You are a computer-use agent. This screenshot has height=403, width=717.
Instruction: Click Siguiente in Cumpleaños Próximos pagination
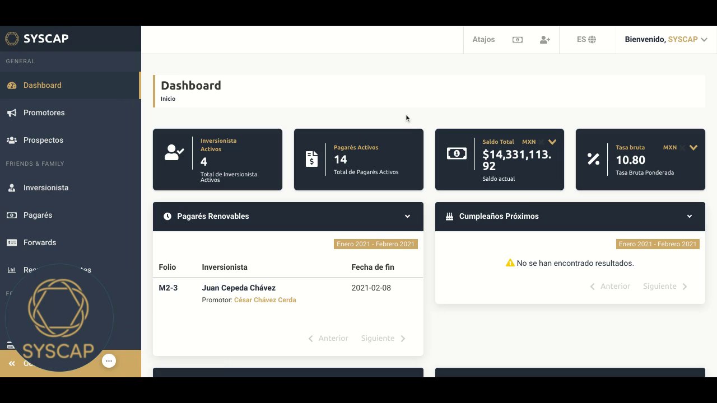pos(665,286)
